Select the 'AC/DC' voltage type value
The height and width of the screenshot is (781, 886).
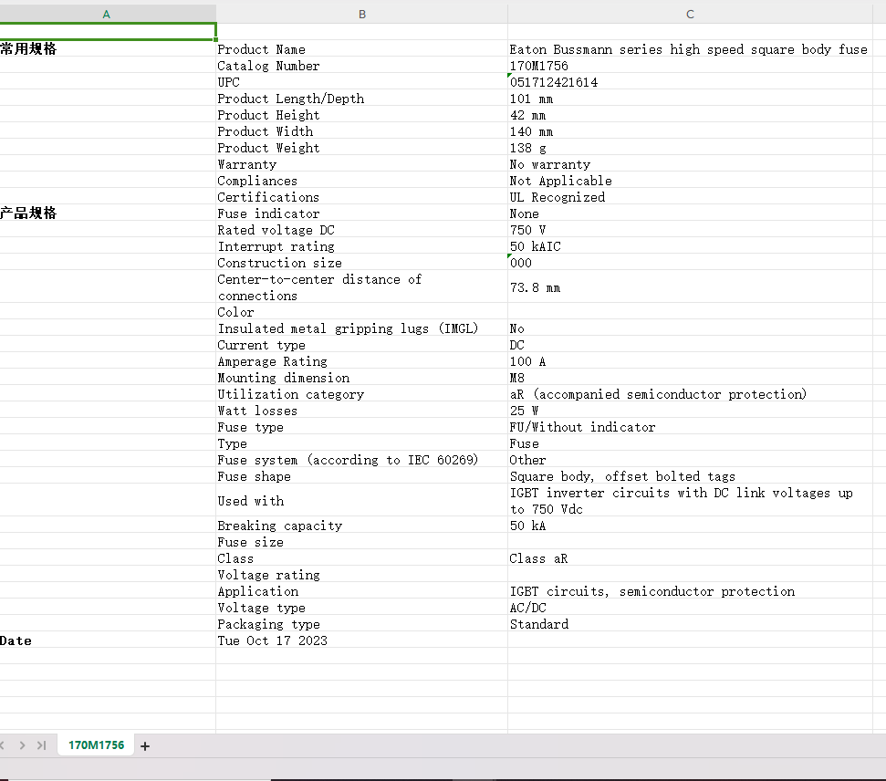690,608
